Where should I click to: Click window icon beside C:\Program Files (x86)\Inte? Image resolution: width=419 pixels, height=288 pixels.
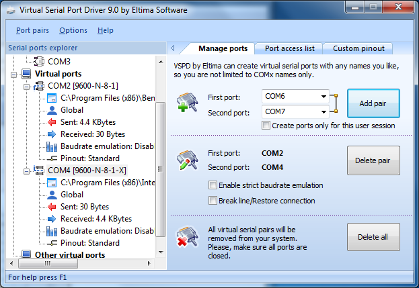pos(52,183)
